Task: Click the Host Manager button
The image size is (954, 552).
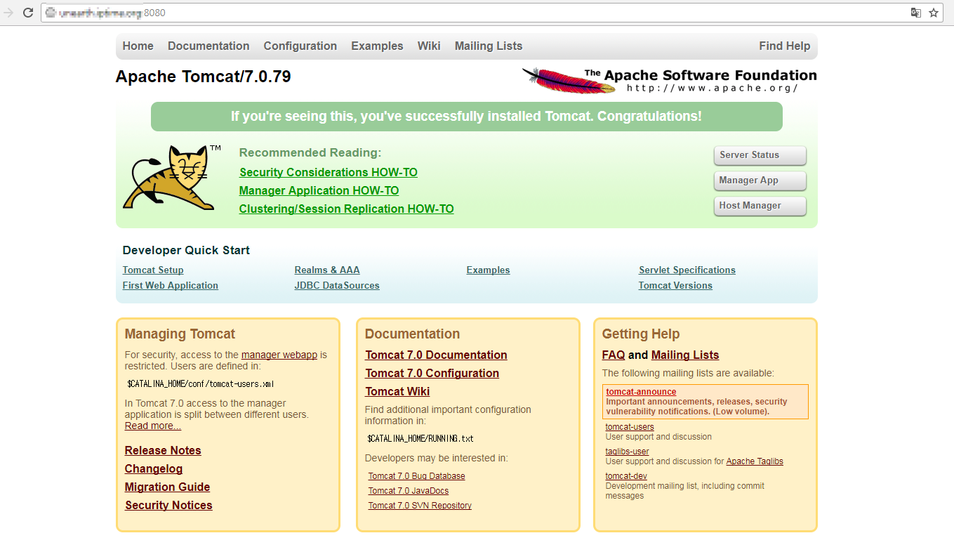Action: (x=760, y=206)
